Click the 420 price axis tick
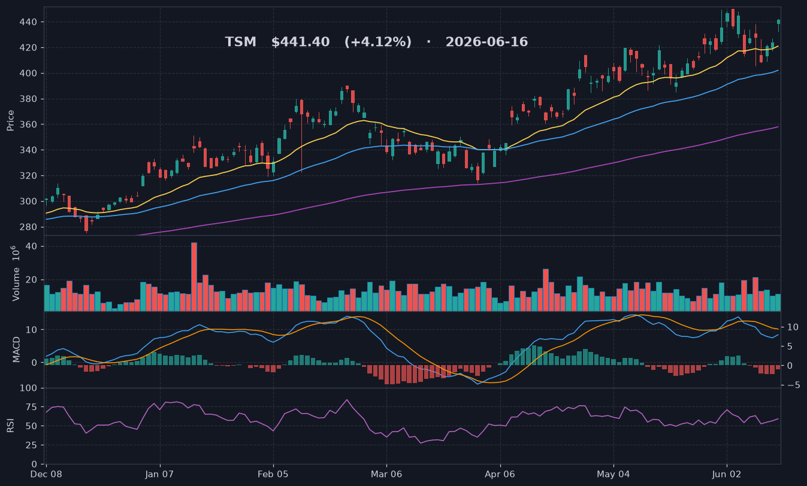Image resolution: width=807 pixels, height=486 pixels. tap(30, 48)
